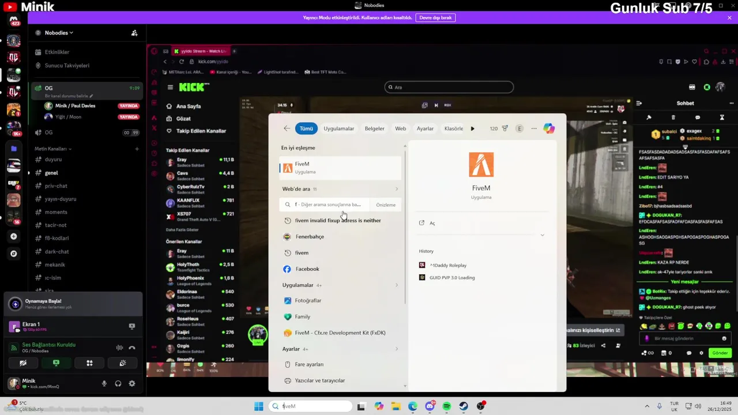Viewport: 738px width, 415px height.
Task: Stop streaming Ekran 1
Action: pos(132,326)
